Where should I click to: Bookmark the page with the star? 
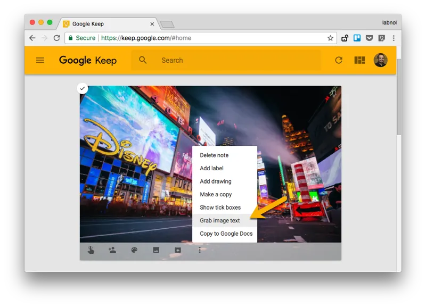tap(330, 38)
